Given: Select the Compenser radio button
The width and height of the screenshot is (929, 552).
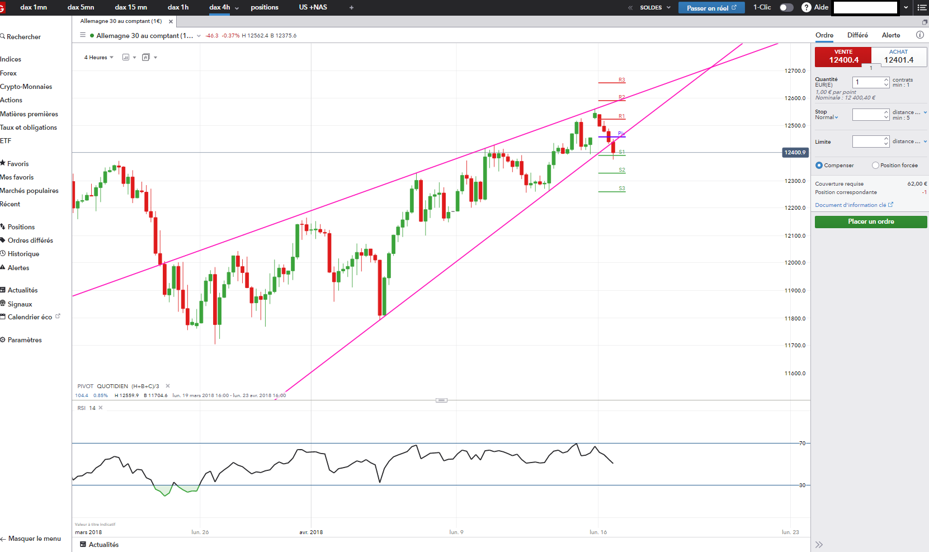Looking at the screenshot, I should 819,166.
